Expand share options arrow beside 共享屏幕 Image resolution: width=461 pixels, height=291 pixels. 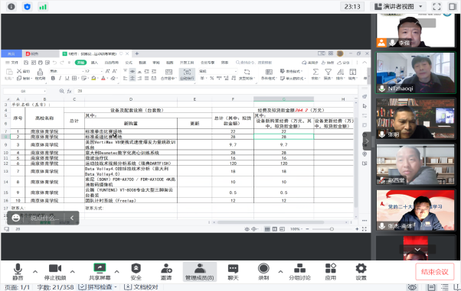[x=116, y=272]
